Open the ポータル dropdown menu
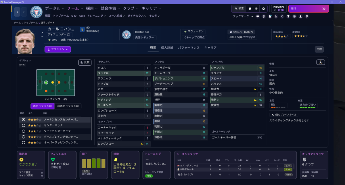 point(55,8)
